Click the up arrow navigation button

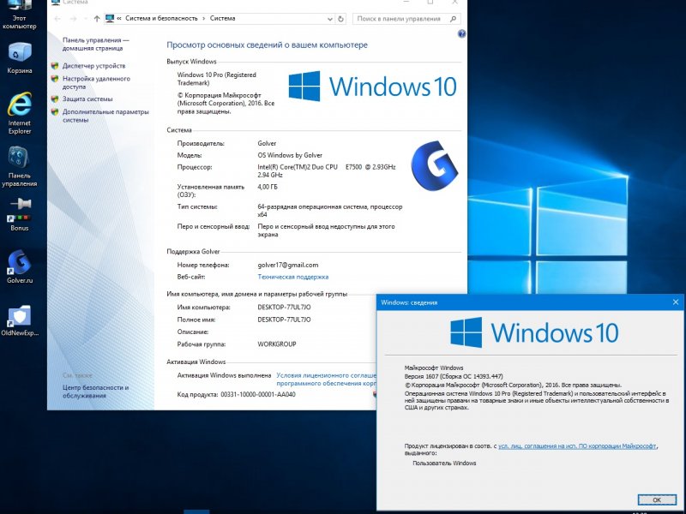97,19
